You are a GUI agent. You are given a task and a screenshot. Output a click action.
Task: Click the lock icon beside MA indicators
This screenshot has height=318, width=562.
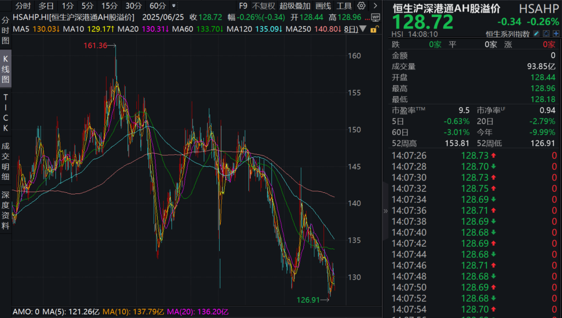[374, 28]
